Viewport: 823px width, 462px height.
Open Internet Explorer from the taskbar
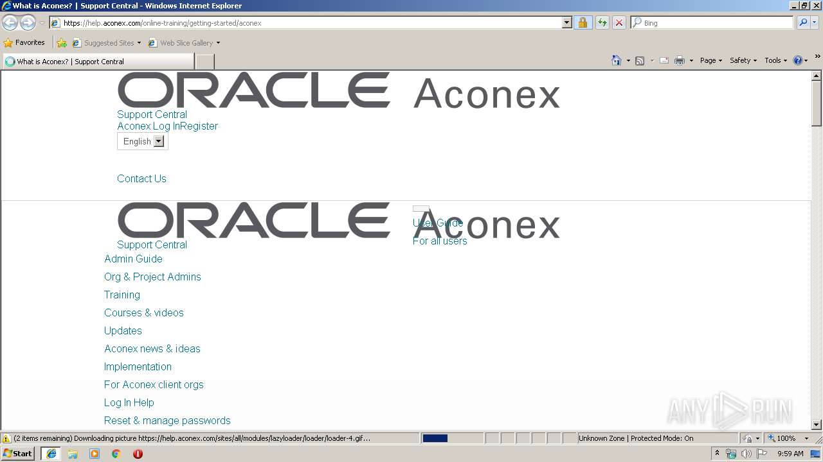(x=51, y=454)
